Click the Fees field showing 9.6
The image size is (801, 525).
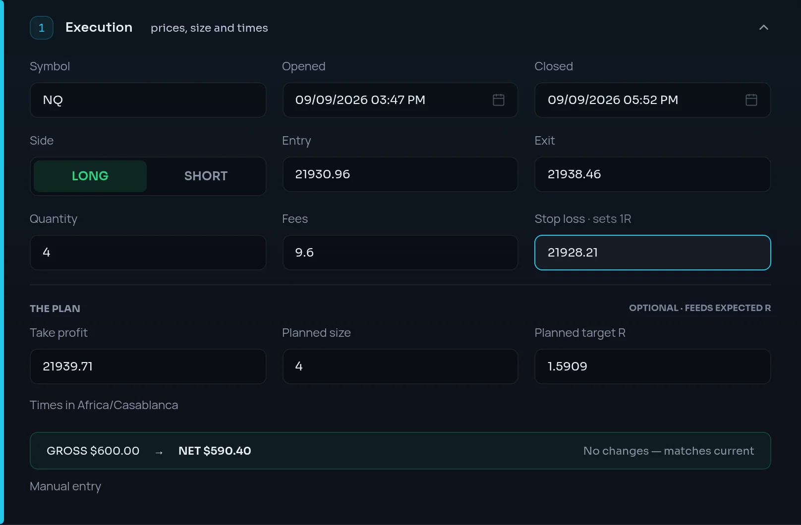click(400, 253)
